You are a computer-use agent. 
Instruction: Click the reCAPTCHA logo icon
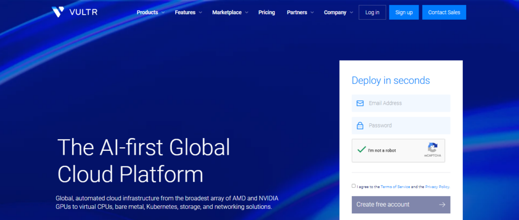pyautogui.click(x=433, y=148)
